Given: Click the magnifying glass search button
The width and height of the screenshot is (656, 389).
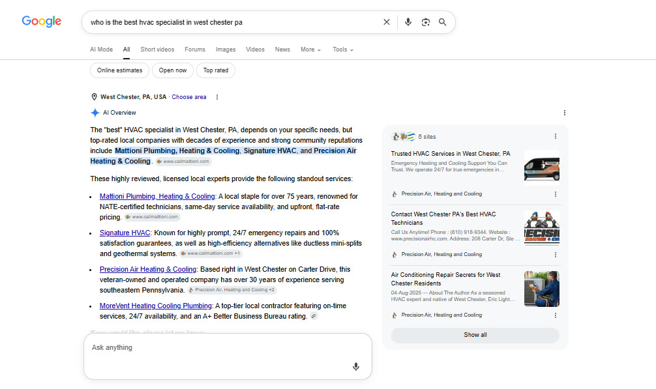Looking at the screenshot, I should (x=442, y=22).
